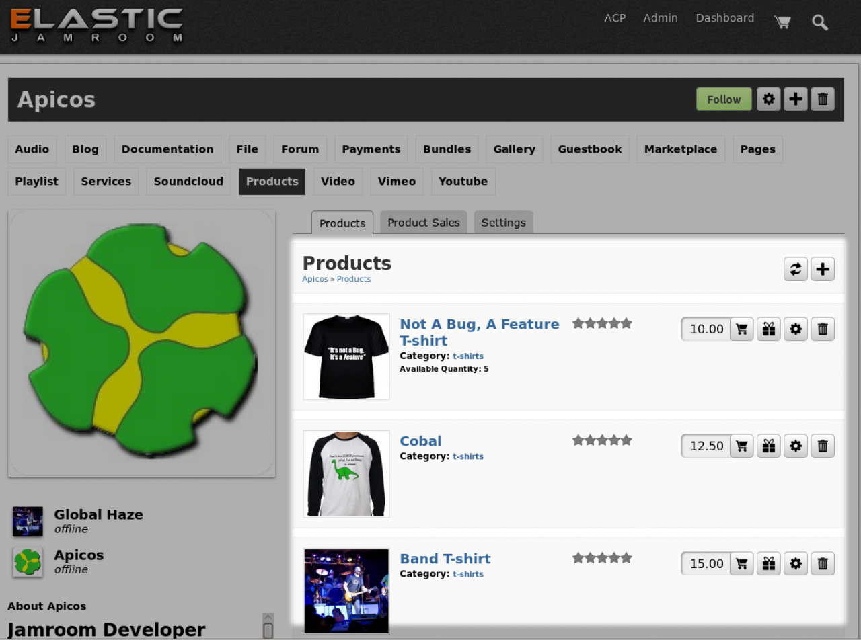
Task: Open the Marketplace profile menu
Action: click(681, 149)
